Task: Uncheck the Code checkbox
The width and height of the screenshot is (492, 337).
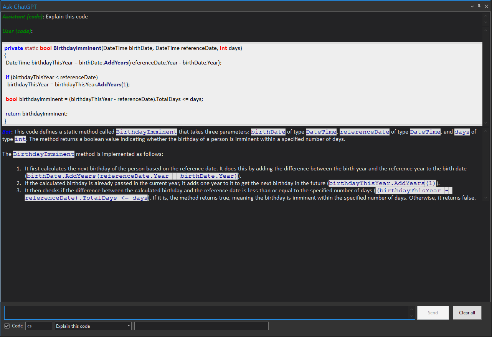Action: pos(7,326)
